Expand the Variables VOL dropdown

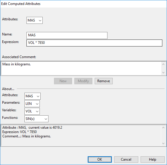point(32,111)
